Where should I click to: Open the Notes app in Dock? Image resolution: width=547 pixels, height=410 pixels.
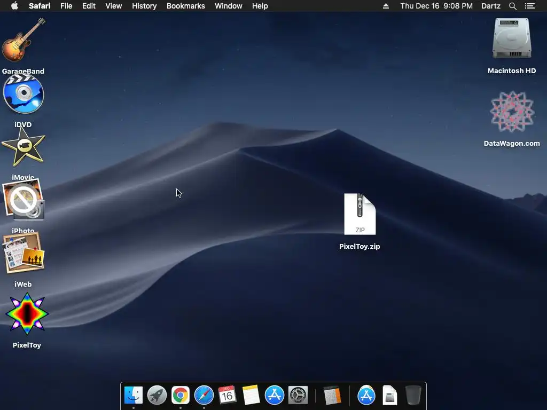[251, 396]
